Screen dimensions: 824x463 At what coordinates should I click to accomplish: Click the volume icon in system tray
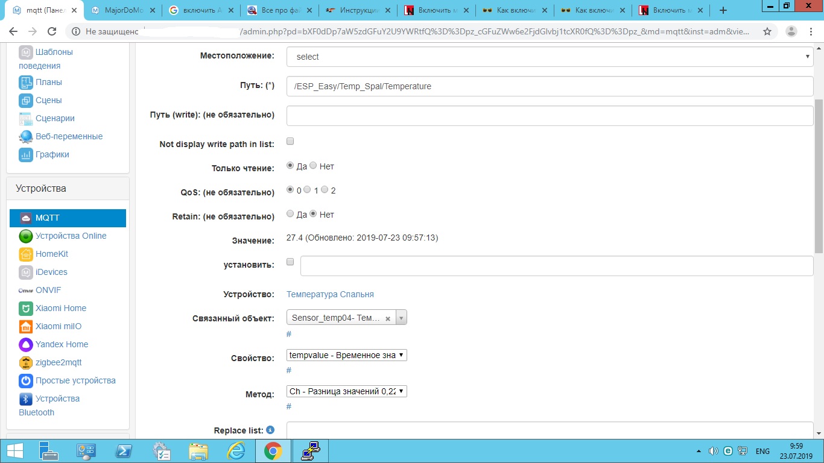[714, 451]
